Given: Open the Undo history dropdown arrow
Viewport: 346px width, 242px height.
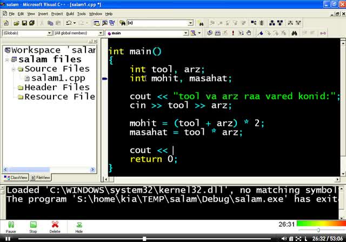Looking at the screenshot, I should coord(75,23).
